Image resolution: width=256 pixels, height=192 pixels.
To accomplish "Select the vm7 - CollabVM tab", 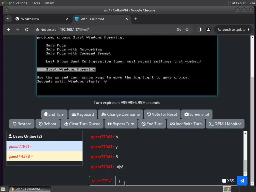I will click(x=101, y=19).
